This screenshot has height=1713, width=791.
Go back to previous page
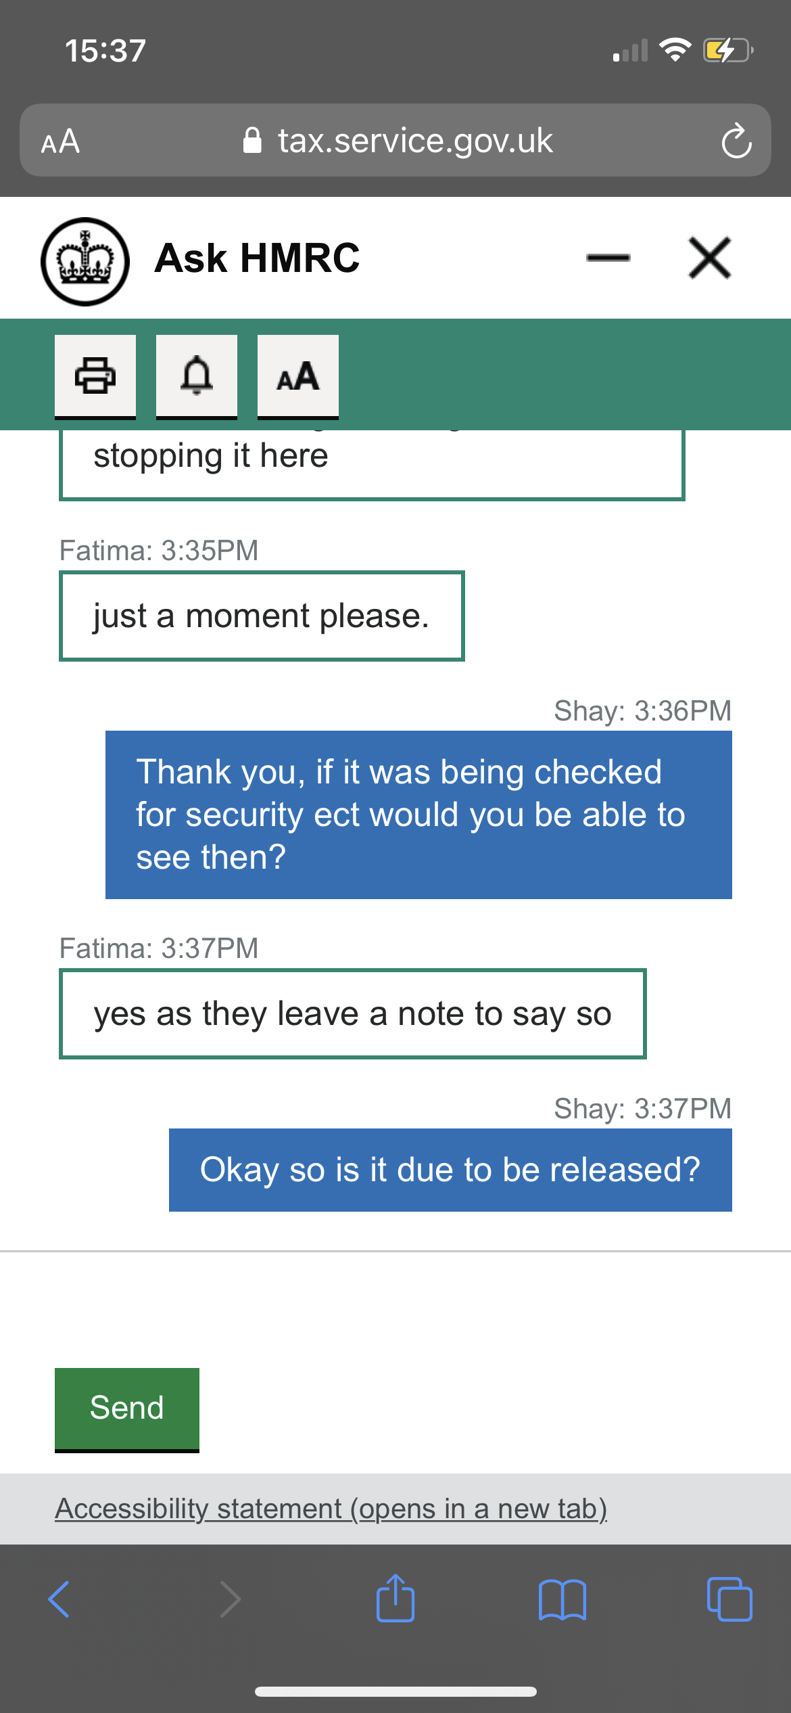coord(59,1599)
